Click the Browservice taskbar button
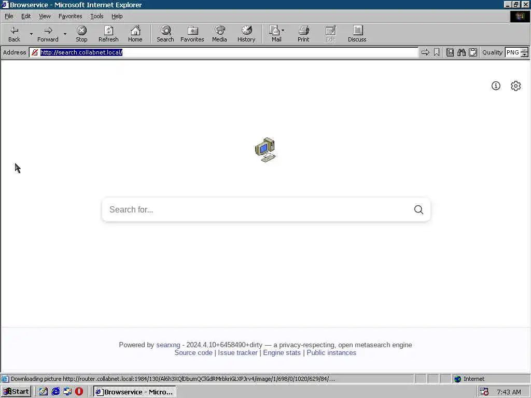The image size is (531, 398). point(134,392)
